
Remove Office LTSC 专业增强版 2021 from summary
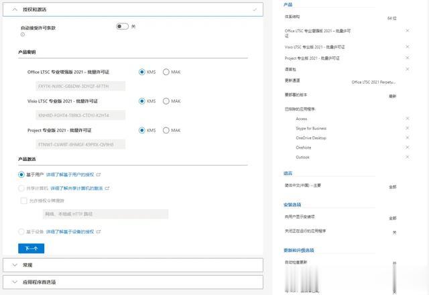coord(408,31)
